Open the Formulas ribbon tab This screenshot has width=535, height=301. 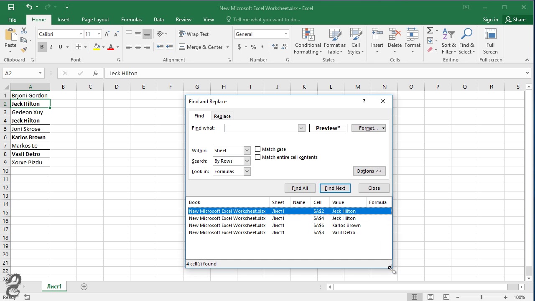(x=131, y=19)
